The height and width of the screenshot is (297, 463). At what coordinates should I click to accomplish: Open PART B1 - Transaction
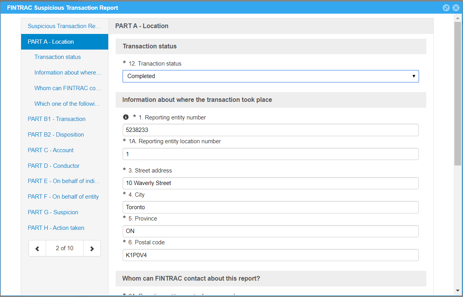[57, 119]
